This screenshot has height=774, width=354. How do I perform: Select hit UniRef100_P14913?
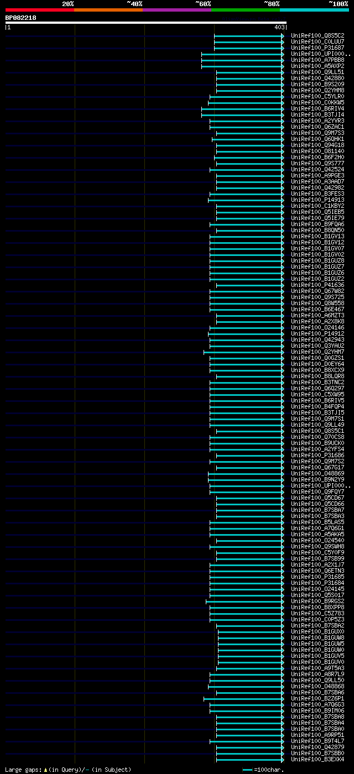point(317,200)
